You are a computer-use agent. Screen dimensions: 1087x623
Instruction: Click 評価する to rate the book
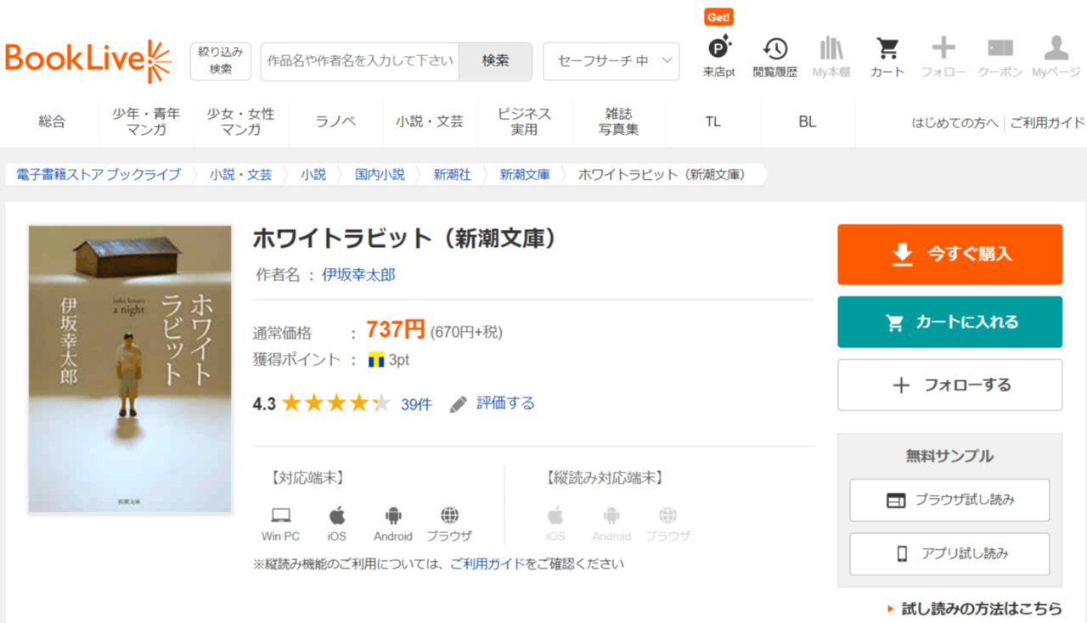pyautogui.click(x=505, y=403)
